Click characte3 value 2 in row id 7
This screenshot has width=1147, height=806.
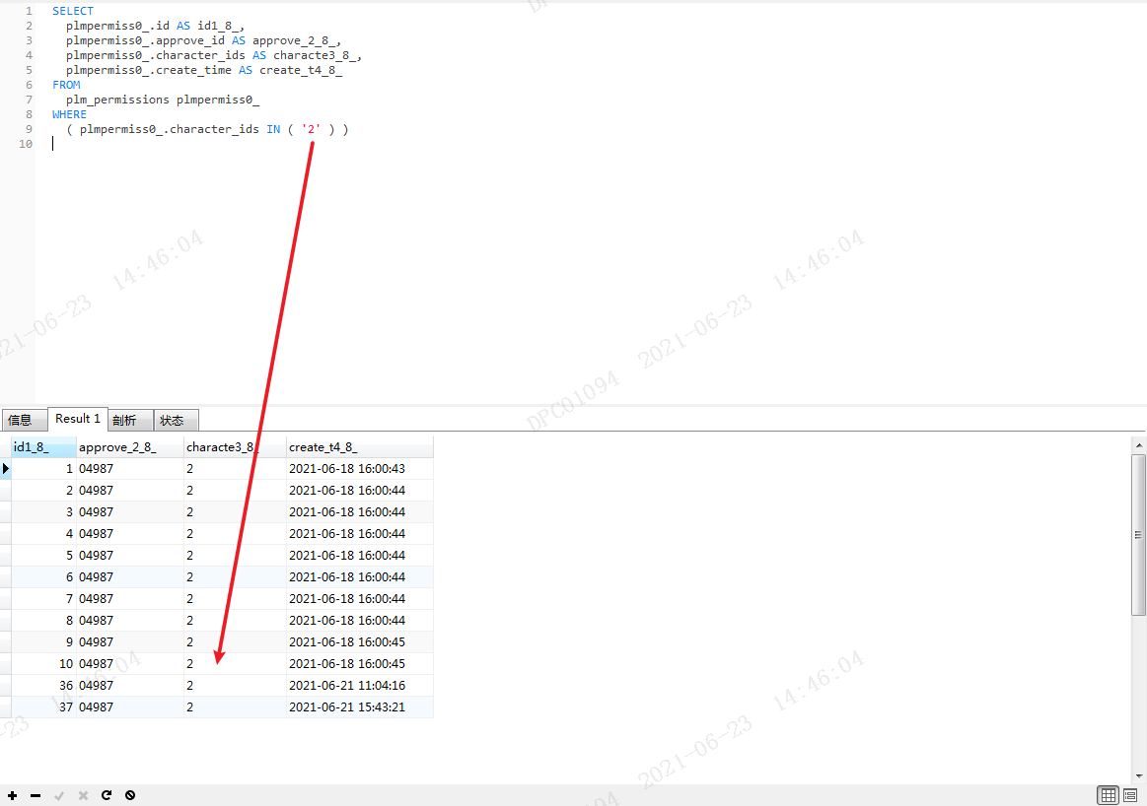pos(234,598)
